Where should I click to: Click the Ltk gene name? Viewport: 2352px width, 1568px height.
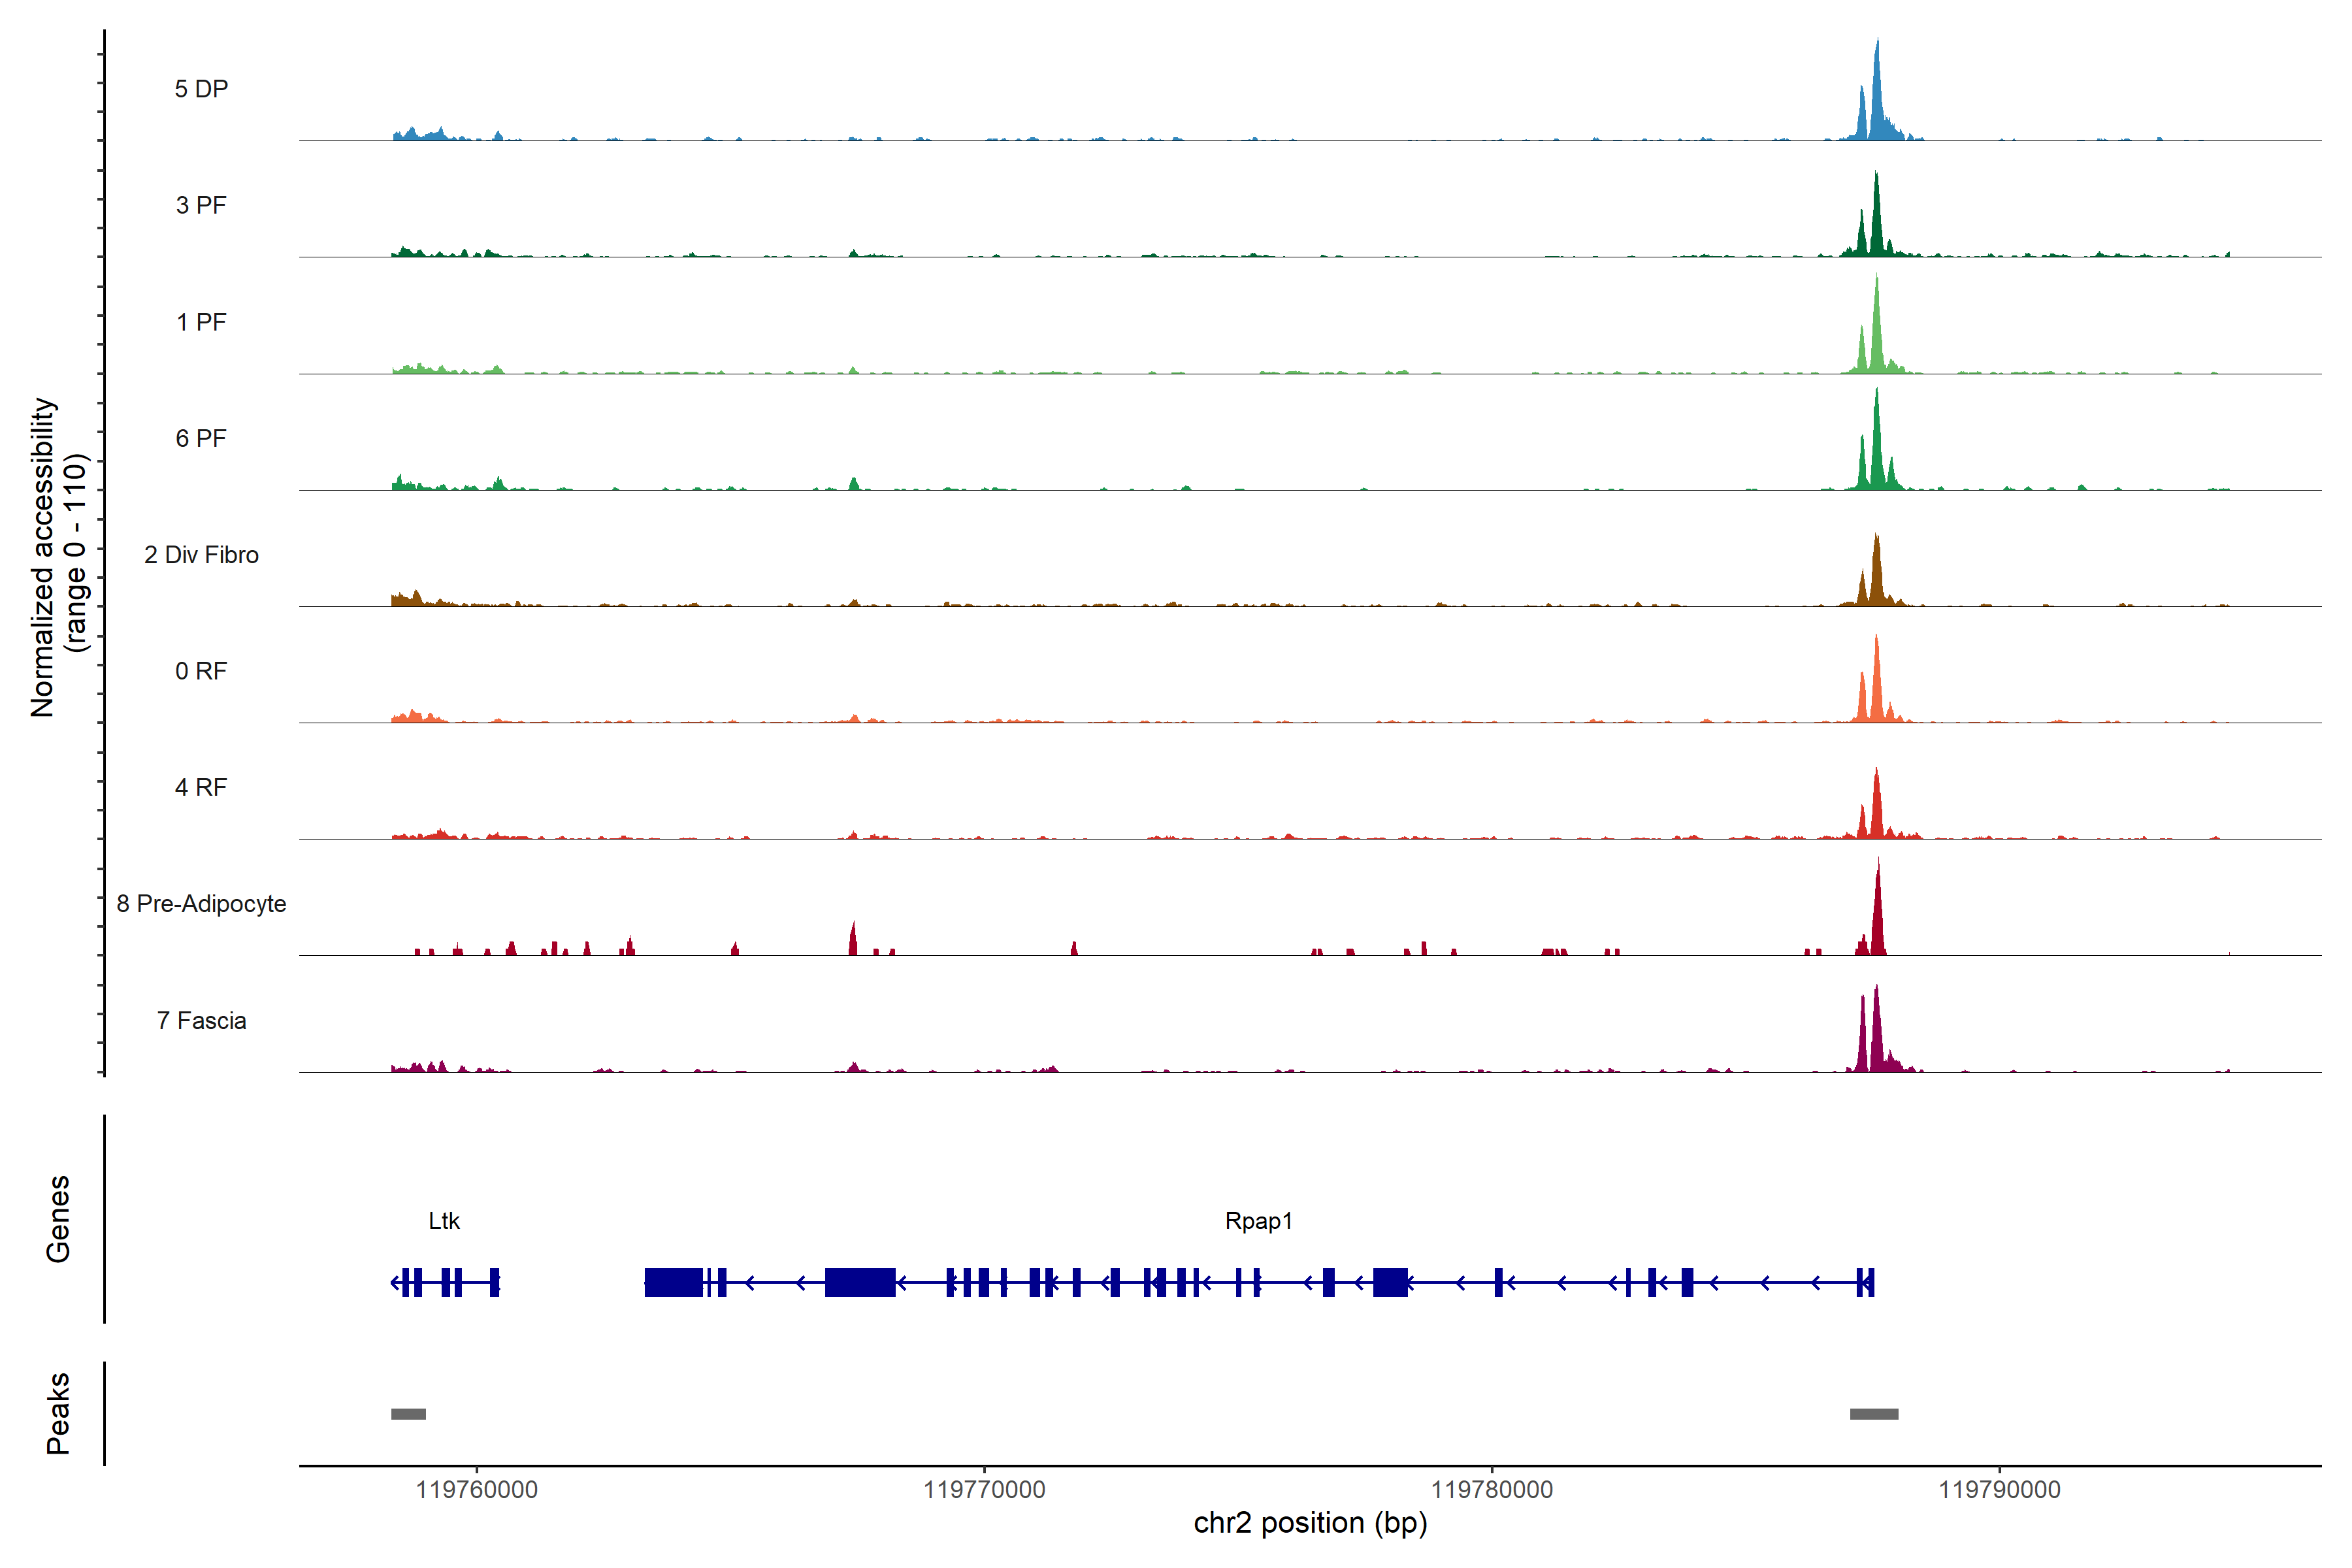[x=444, y=1221]
